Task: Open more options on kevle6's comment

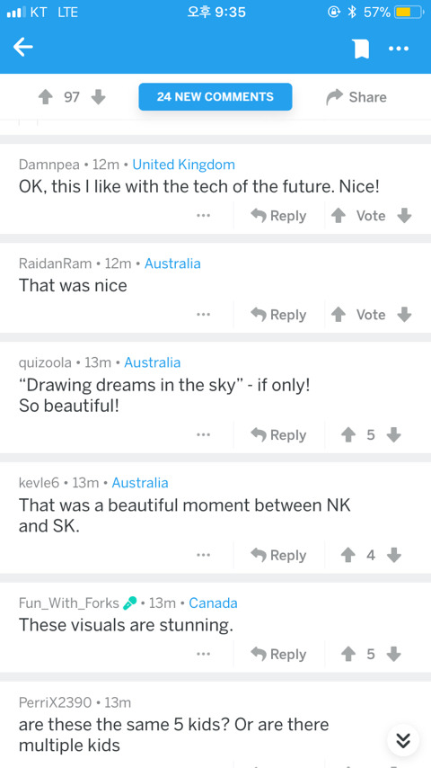Action: (x=204, y=556)
